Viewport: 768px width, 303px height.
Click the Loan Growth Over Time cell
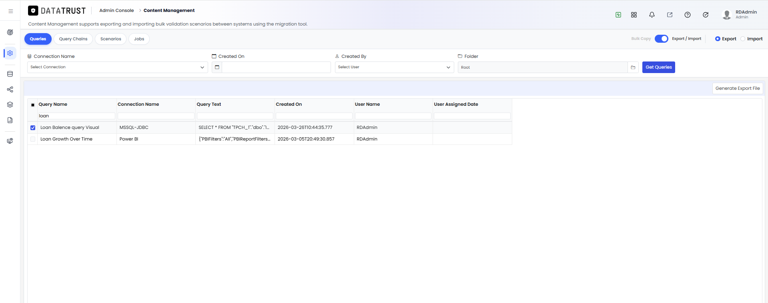pos(77,139)
